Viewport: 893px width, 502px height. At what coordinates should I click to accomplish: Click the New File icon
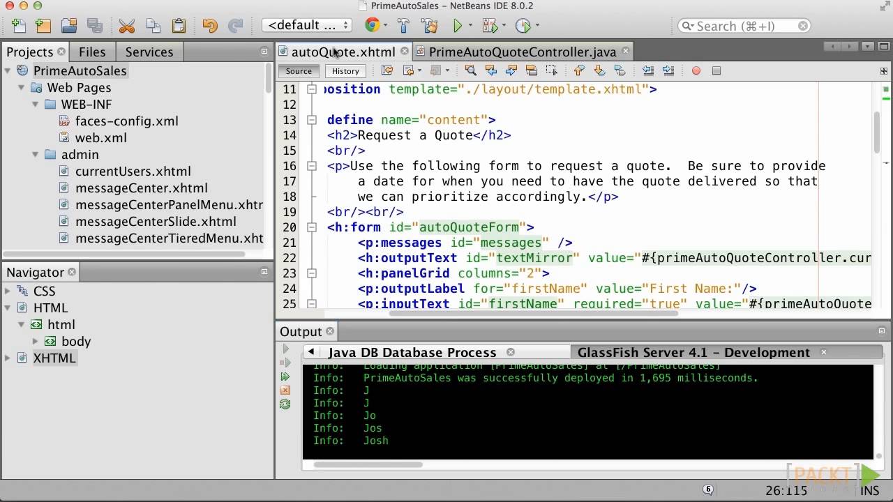(x=19, y=26)
